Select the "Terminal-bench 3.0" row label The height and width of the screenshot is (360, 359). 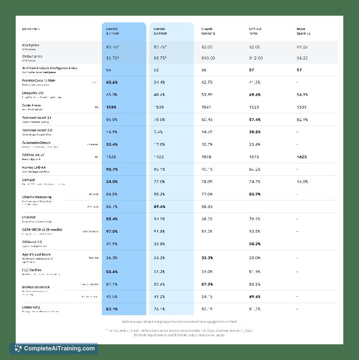click(37, 130)
